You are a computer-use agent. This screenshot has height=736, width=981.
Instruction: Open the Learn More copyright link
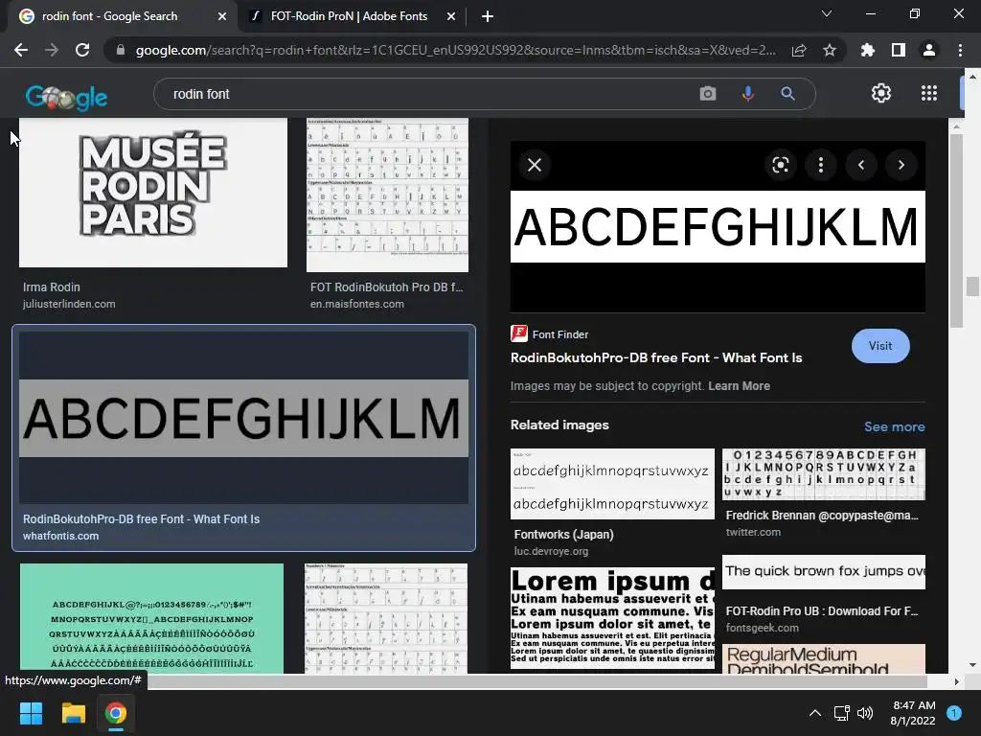(739, 385)
